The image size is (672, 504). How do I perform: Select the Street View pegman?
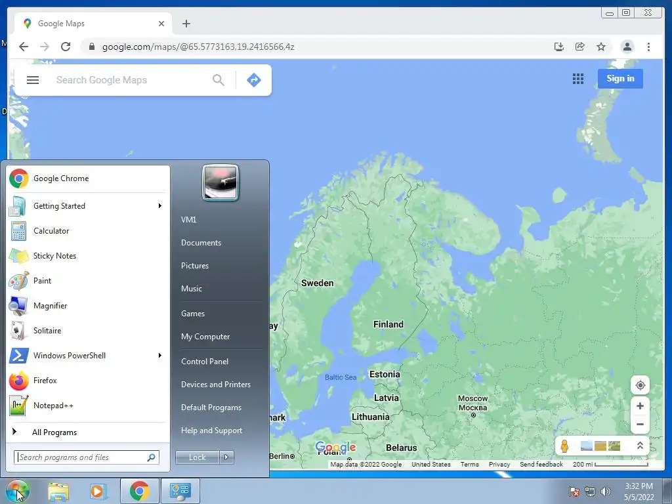[x=564, y=446]
